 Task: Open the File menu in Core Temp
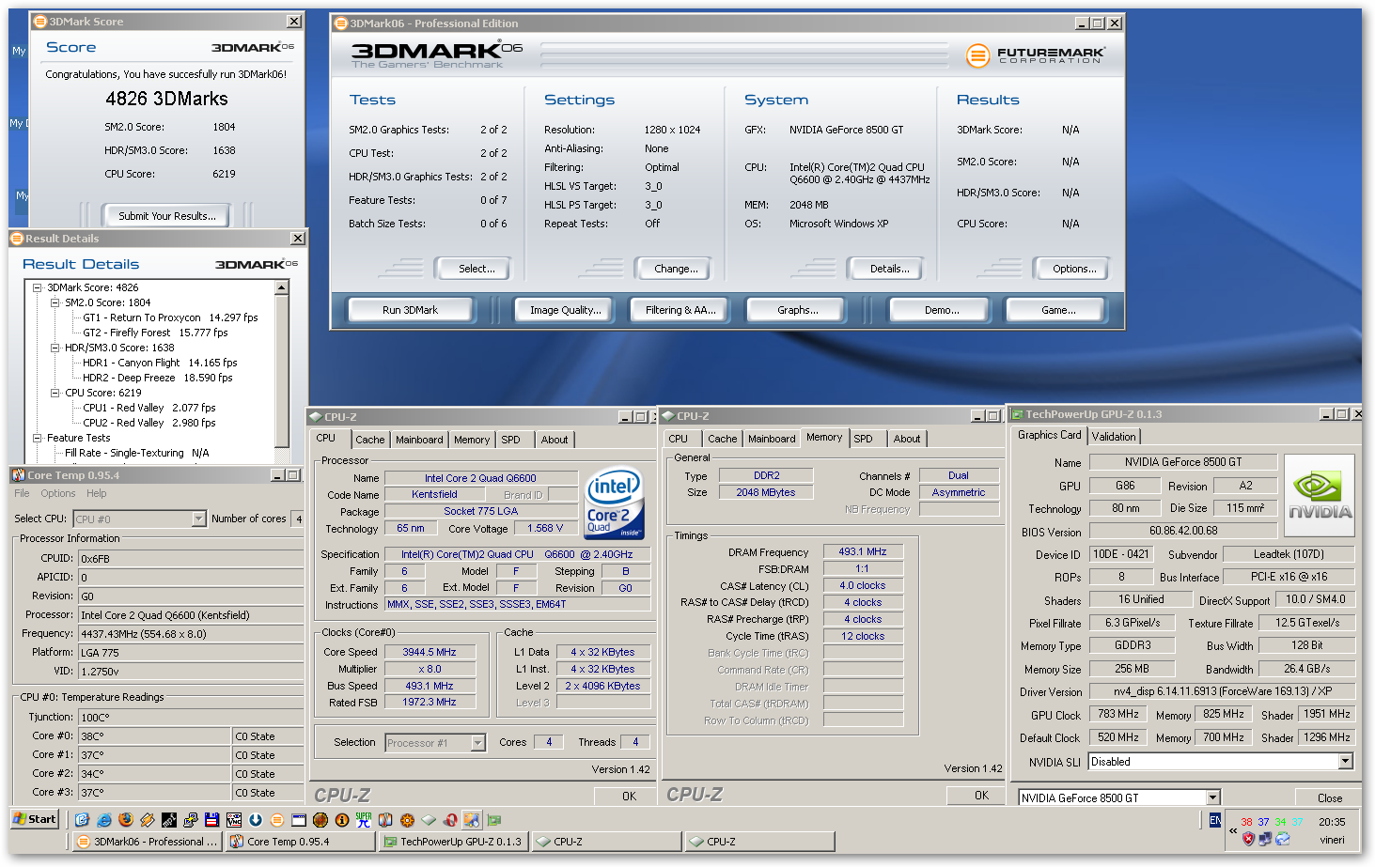coord(22,493)
